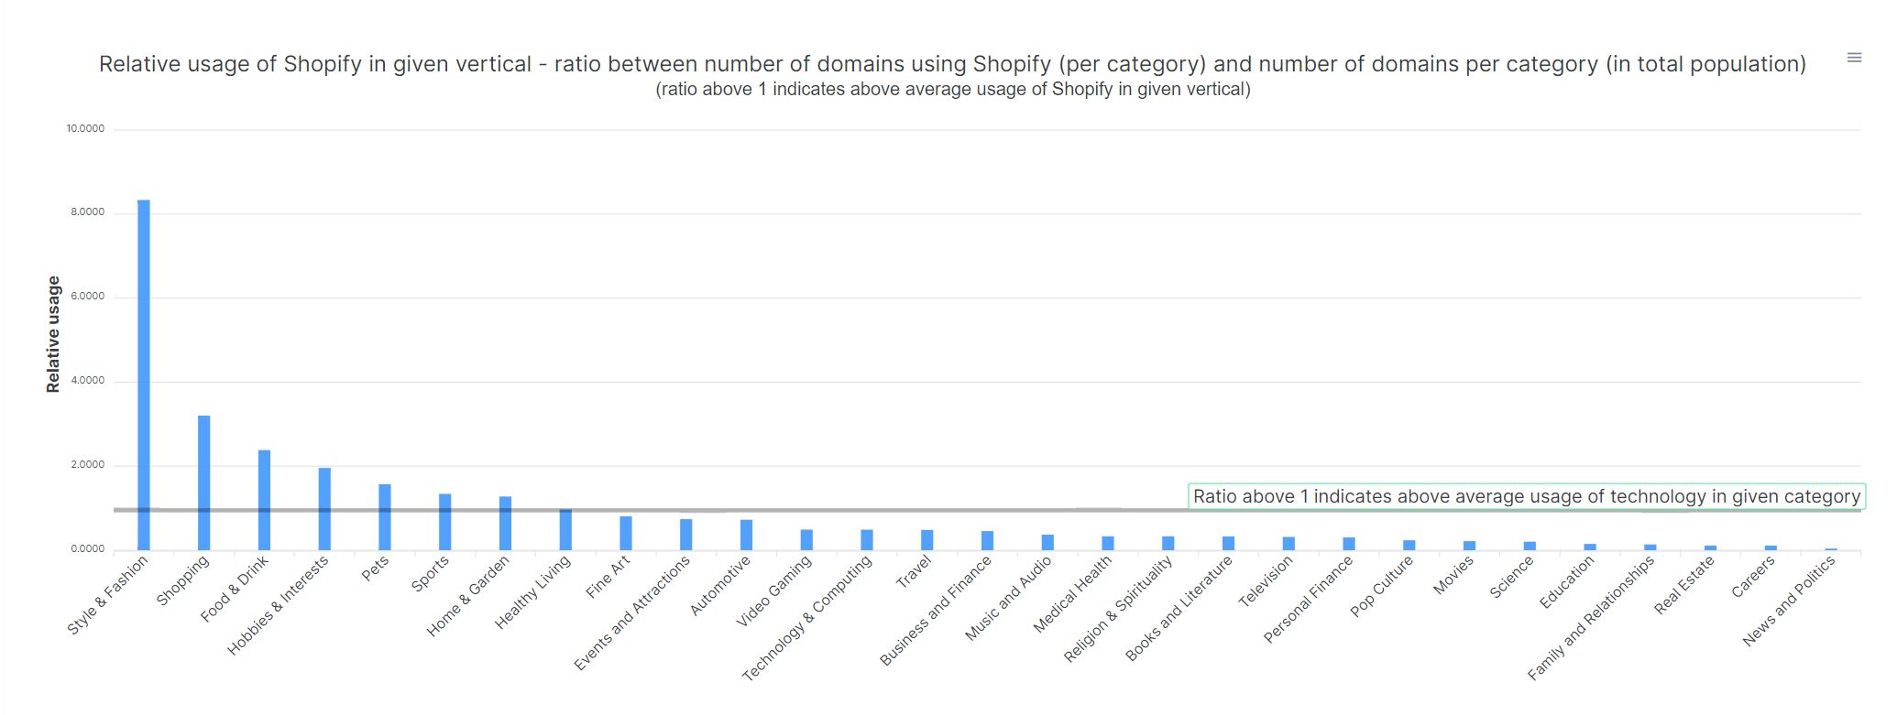1897x715 pixels.
Task: Click the Technology & Computing axis label
Action: [x=807, y=619]
